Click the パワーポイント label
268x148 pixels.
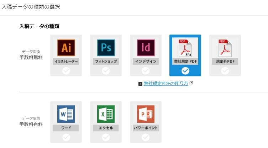coord(146,128)
